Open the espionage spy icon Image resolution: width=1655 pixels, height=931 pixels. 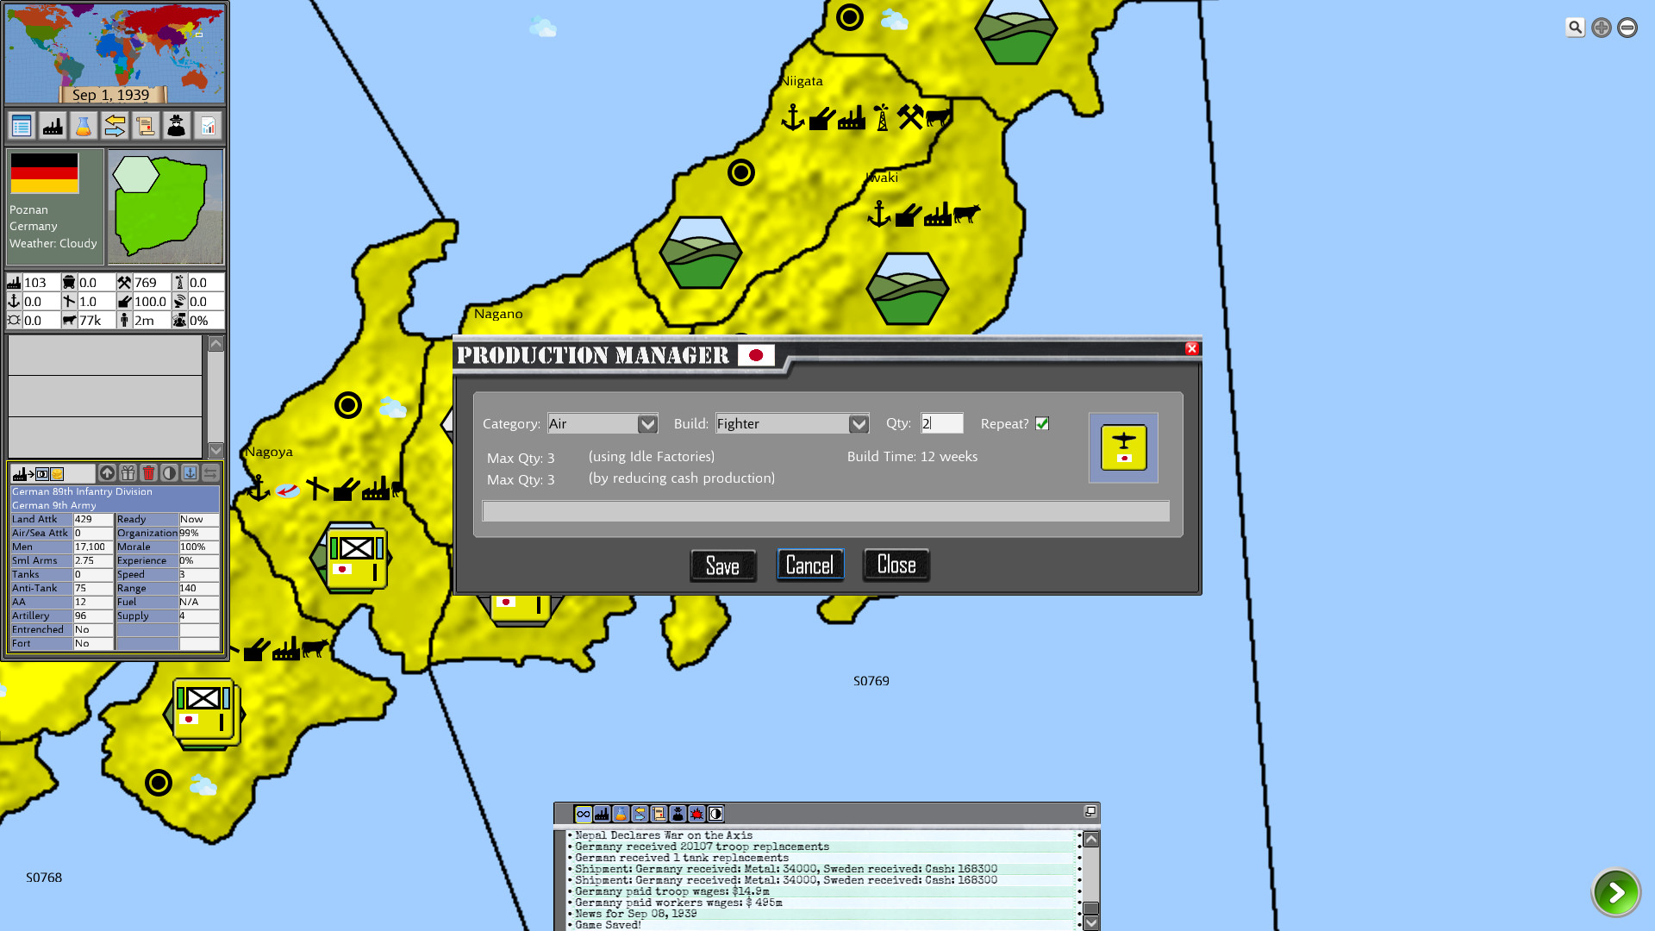pos(177,127)
